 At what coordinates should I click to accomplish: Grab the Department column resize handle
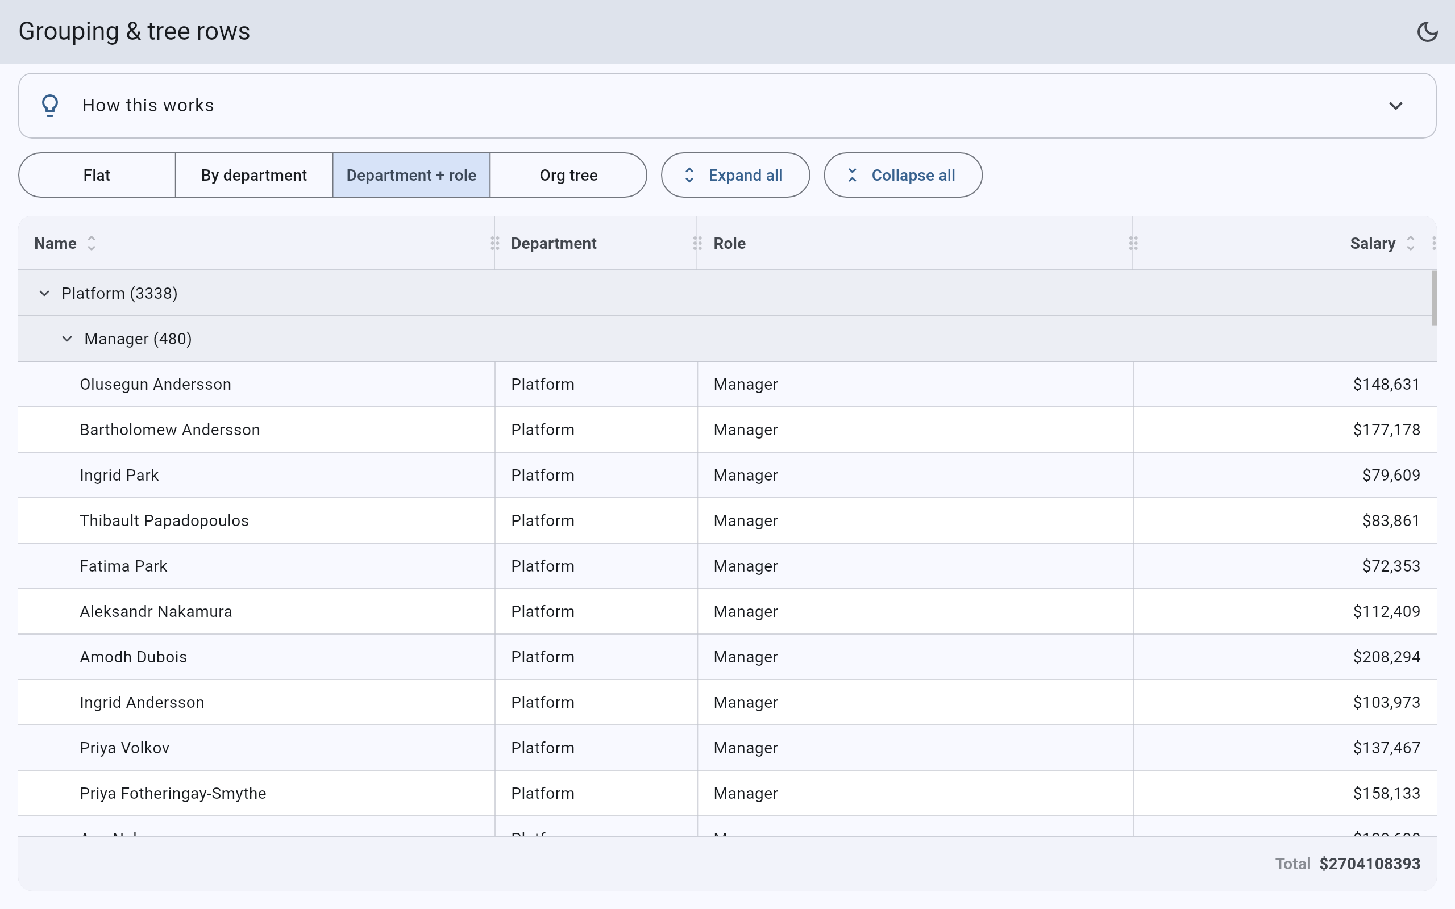pyautogui.click(x=697, y=244)
